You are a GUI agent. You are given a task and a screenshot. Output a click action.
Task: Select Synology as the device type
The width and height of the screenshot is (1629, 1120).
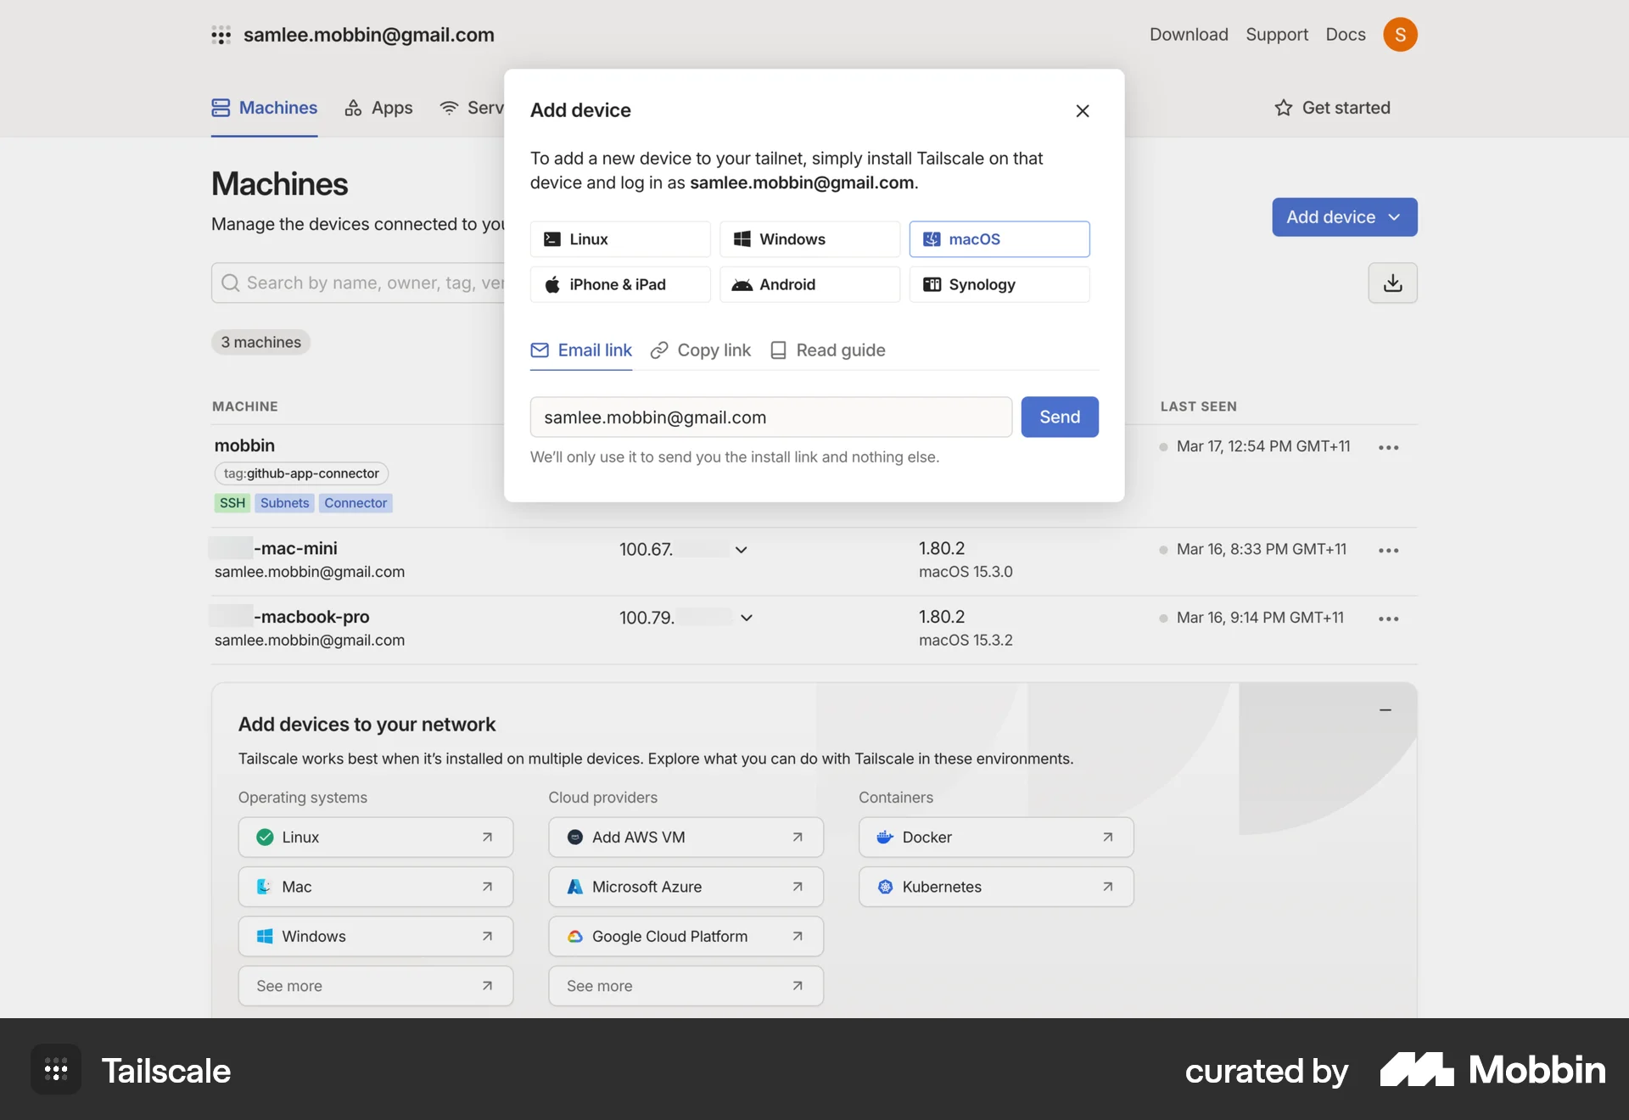(x=999, y=284)
